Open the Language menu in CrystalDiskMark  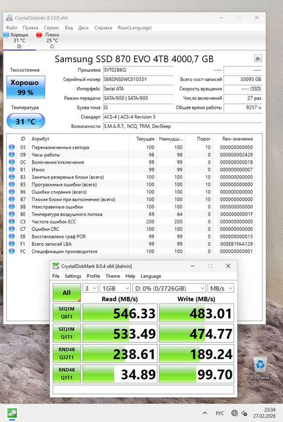(x=151, y=276)
